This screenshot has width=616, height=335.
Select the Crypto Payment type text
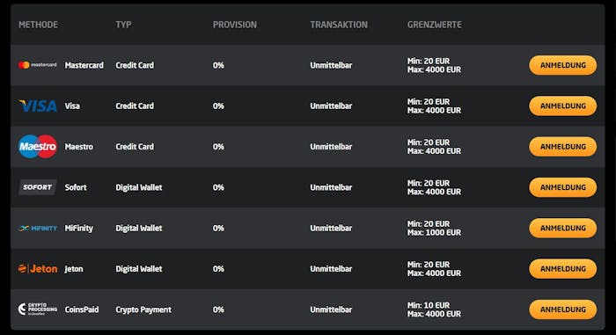click(x=143, y=310)
